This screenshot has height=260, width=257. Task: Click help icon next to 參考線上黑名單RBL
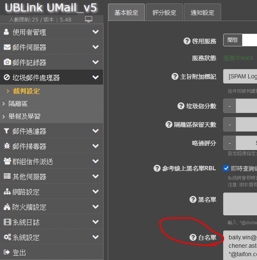point(157,168)
